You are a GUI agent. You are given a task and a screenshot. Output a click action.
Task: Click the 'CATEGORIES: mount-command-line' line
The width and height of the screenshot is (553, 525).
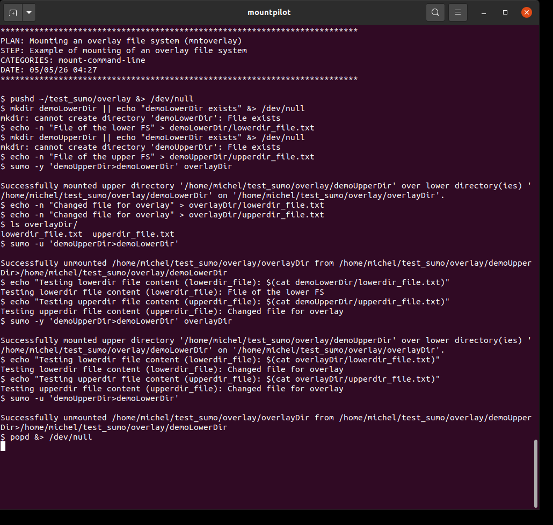(73, 60)
